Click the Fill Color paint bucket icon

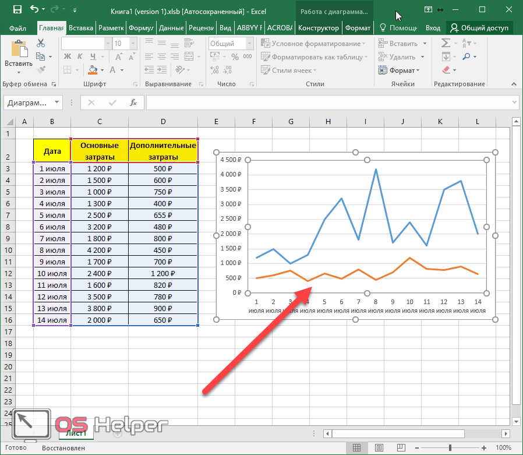93,70
